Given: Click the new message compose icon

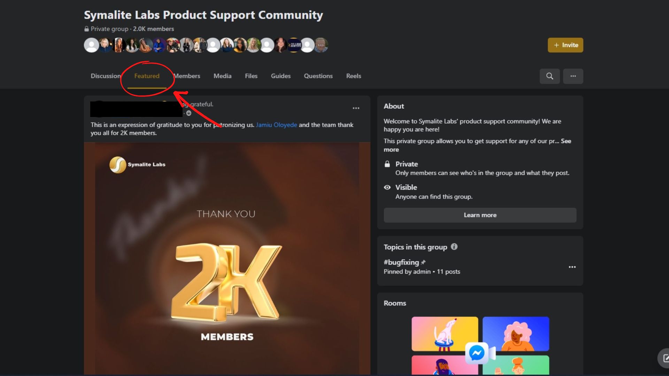Looking at the screenshot, I should (x=664, y=358).
